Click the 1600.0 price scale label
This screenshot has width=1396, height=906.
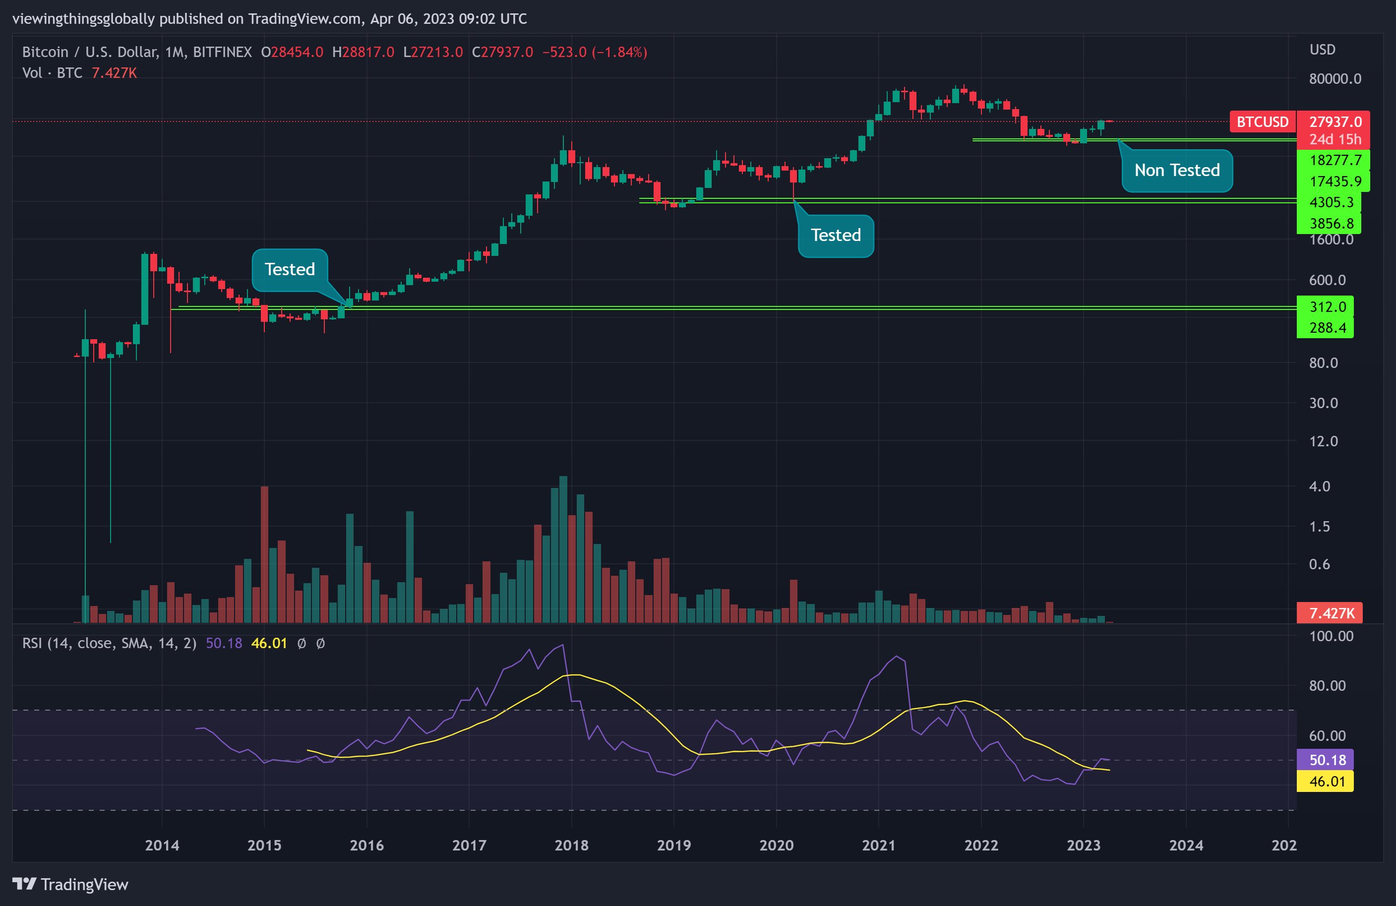coord(1331,240)
